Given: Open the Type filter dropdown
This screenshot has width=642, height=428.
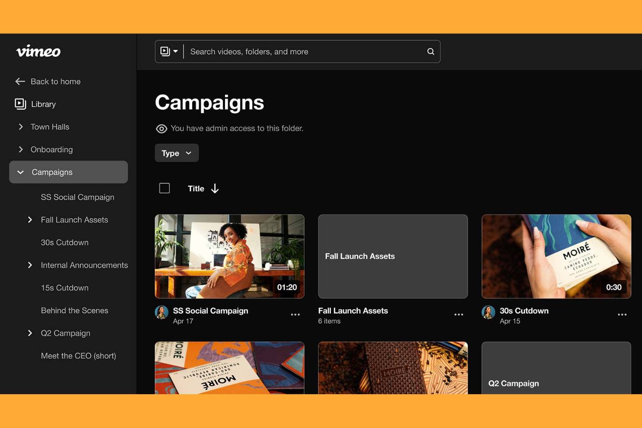Looking at the screenshot, I should (176, 153).
